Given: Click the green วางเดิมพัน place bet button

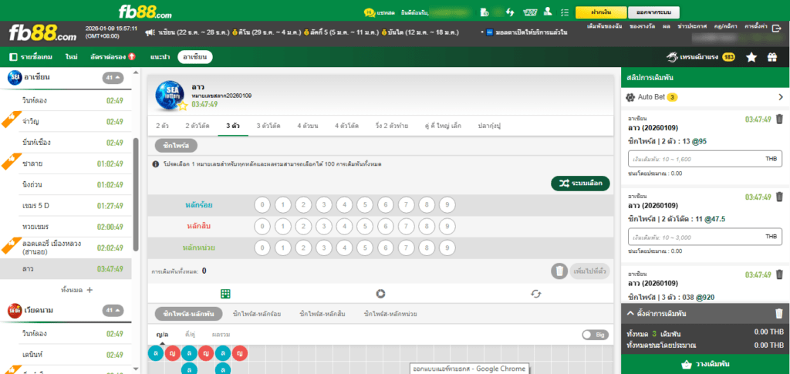Looking at the screenshot, I should click(x=705, y=364).
